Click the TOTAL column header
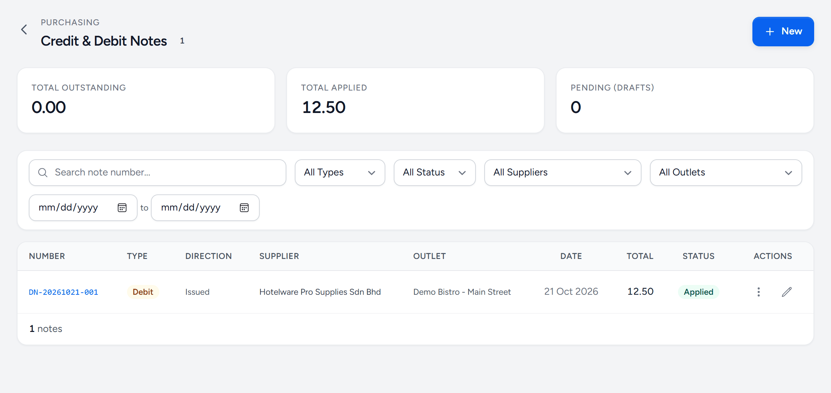Screen dimensions: 831x393 click(640, 256)
